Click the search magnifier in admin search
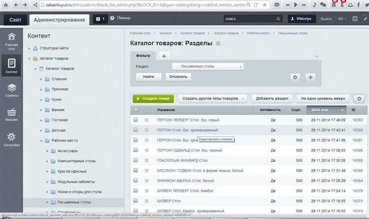Viewport: 369px width, 219px height. 278,19
